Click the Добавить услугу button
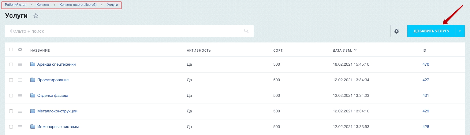 tap(431, 31)
